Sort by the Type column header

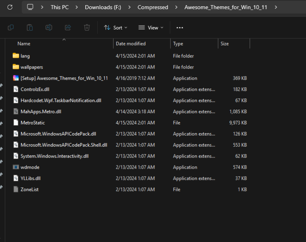click(178, 43)
